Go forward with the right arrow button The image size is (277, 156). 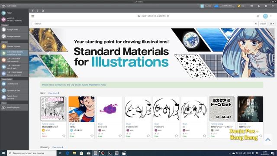click(38, 10)
